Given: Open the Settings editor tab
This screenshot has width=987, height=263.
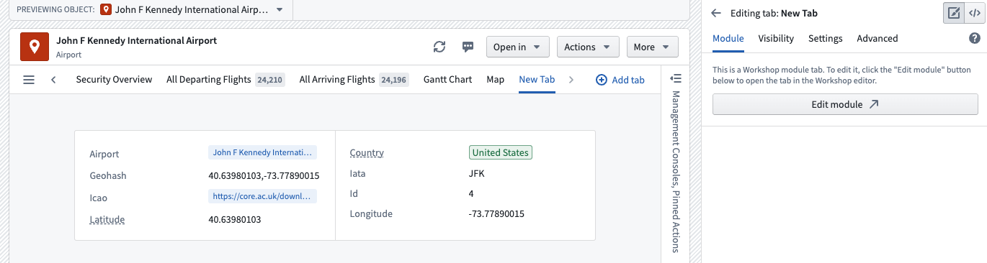Looking at the screenshot, I should (x=826, y=39).
